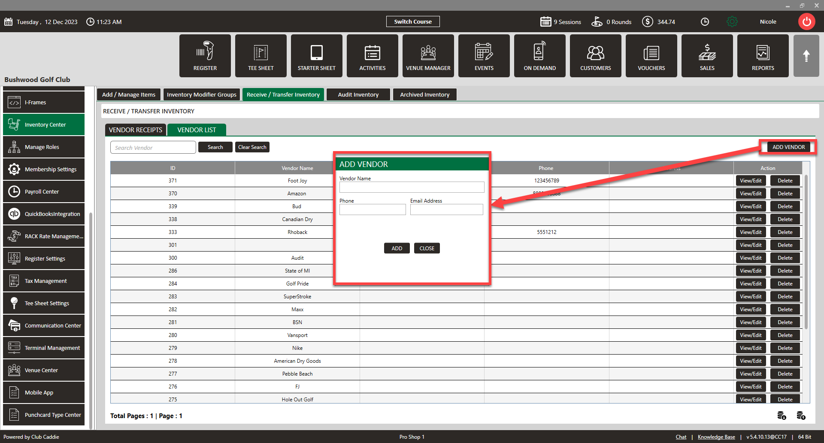The height and width of the screenshot is (443, 824).
Task: Open the Events module
Action: [484, 56]
